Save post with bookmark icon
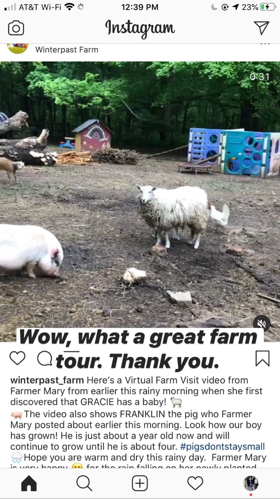Image resolution: width=280 pixels, height=499 pixels. (x=262, y=358)
